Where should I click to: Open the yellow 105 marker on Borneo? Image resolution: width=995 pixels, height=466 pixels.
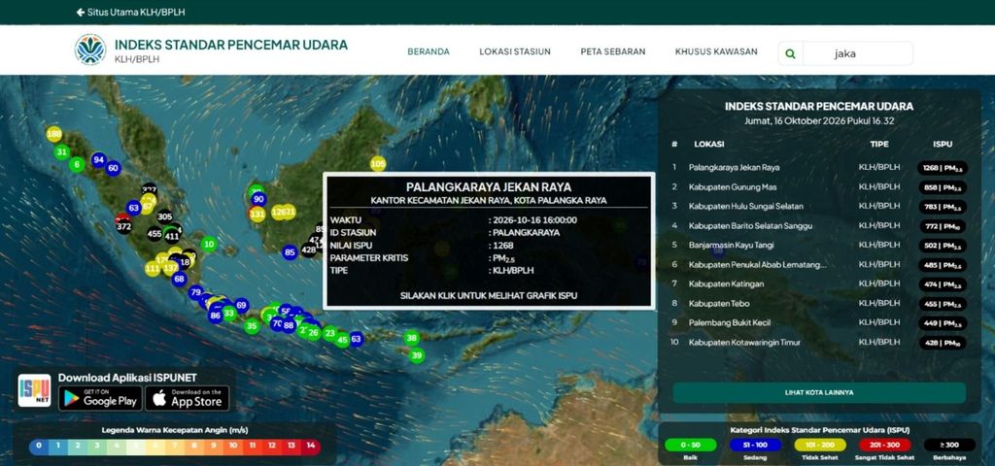point(378,164)
